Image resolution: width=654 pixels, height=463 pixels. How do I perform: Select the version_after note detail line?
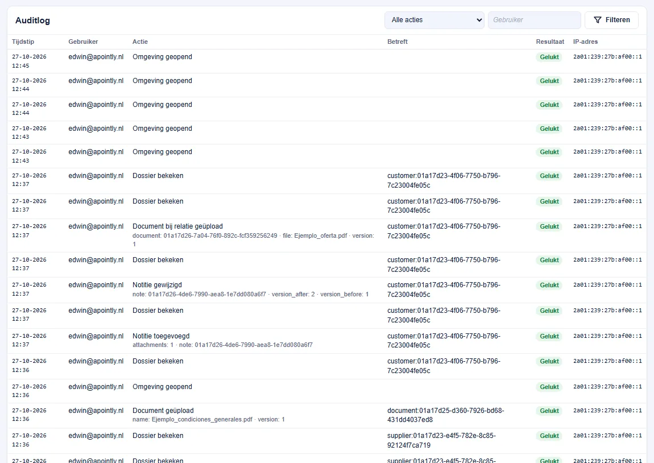[x=251, y=295]
